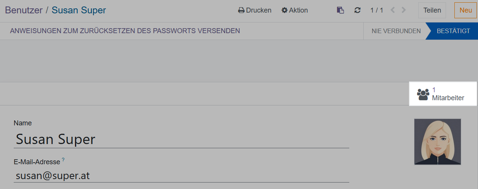Go to the next record arrow
This screenshot has width=478, height=189.
(x=404, y=10)
